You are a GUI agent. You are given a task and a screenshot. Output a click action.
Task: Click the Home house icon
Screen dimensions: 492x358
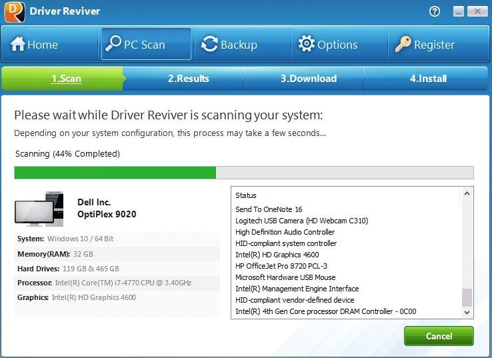coord(17,43)
